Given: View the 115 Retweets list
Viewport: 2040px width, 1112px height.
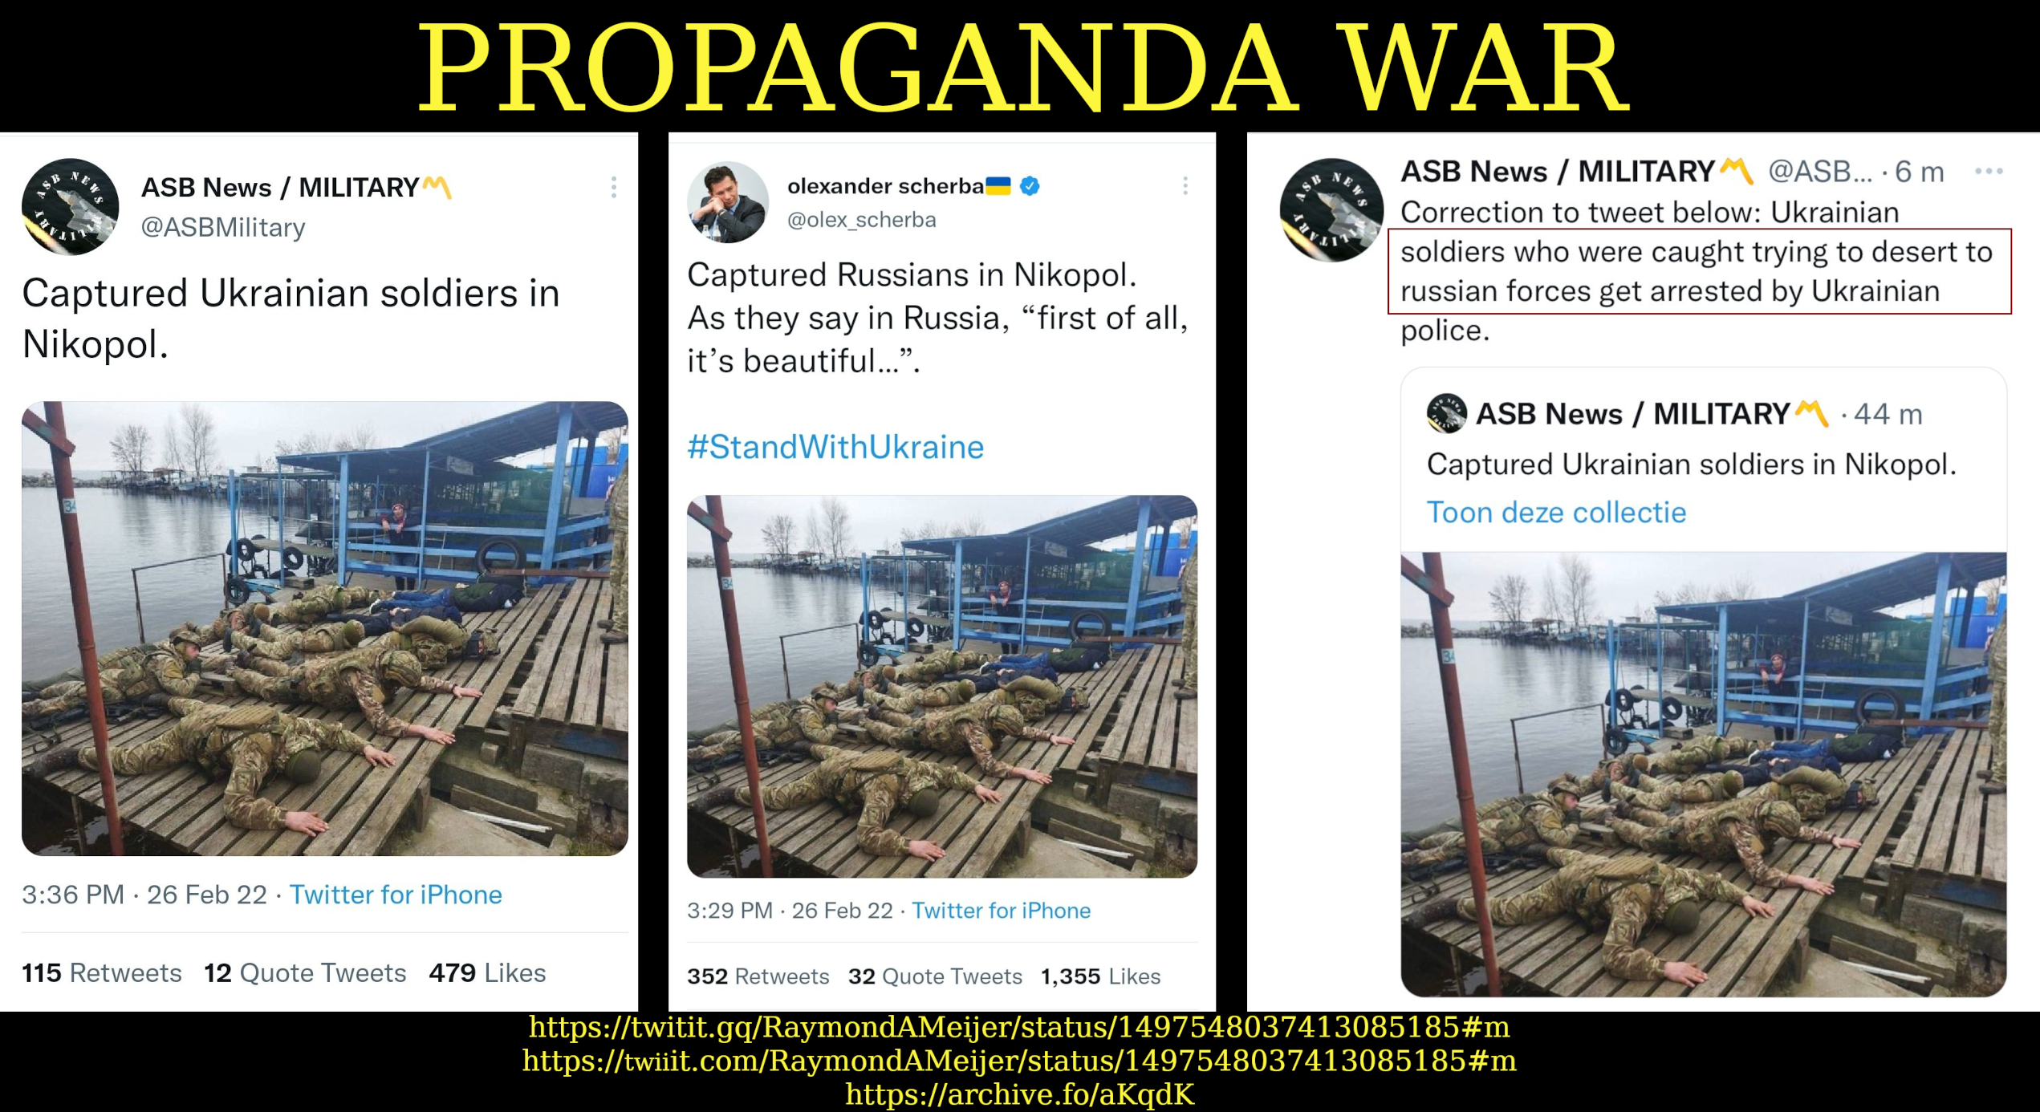Looking at the screenshot, I should [102, 973].
